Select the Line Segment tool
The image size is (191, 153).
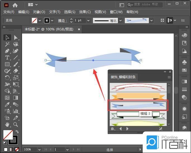[16, 58]
